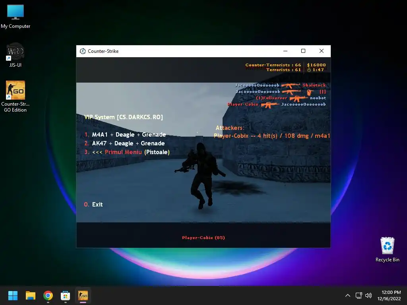The width and height of the screenshot is (407, 305).
Task: Click the $16000 money display
Action: pyautogui.click(x=316, y=65)
